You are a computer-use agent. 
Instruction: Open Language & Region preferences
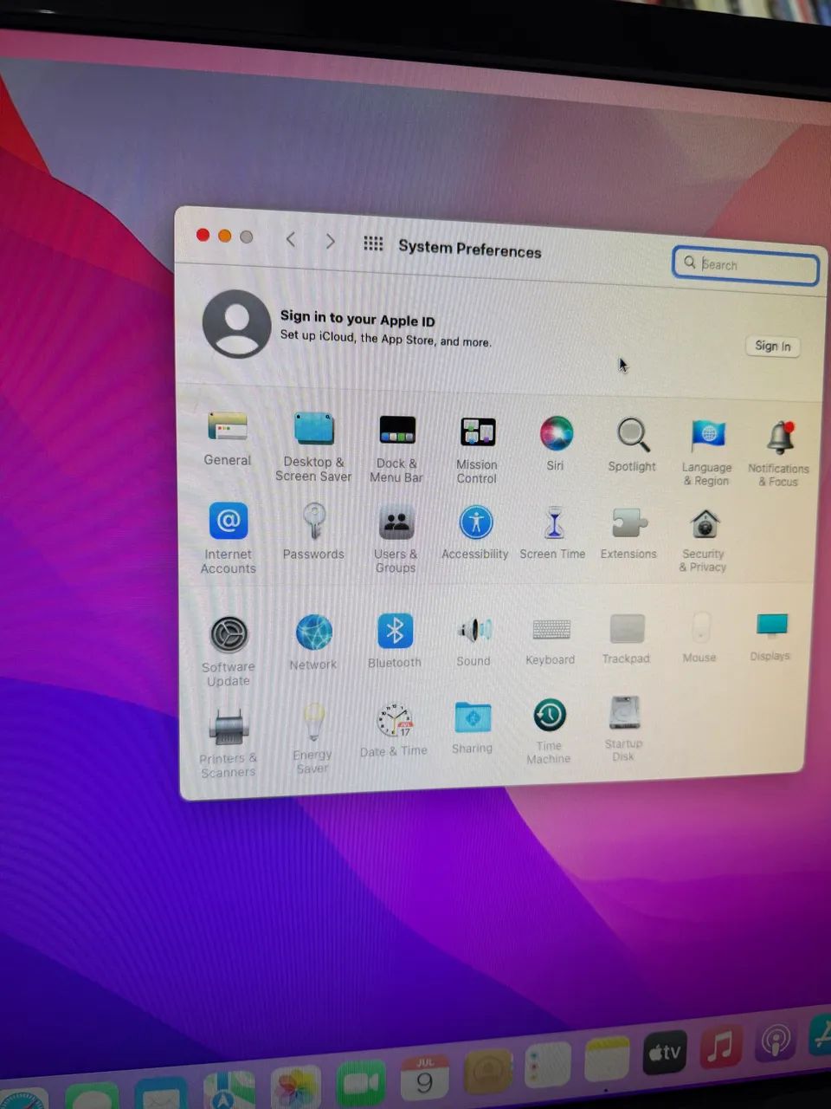tap(707, 451)
